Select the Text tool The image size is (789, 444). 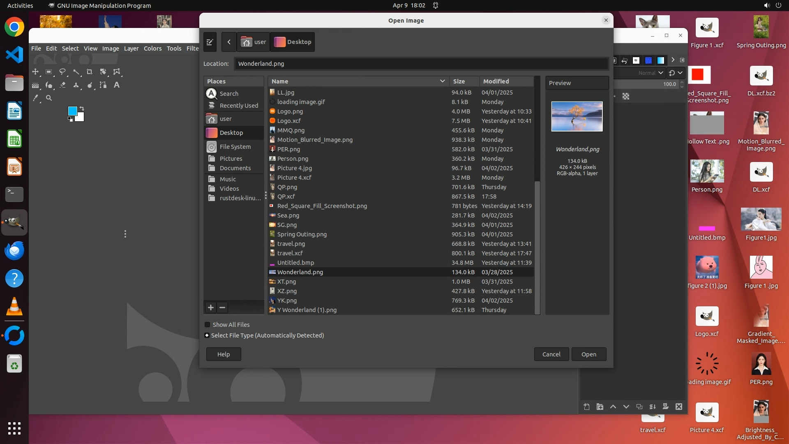coord(117,85)
